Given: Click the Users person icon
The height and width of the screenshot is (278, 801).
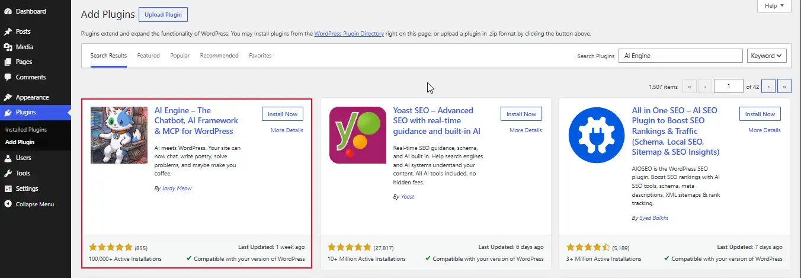Looking at the screenshot, I should coord(8,158).
